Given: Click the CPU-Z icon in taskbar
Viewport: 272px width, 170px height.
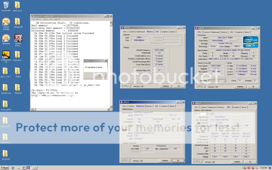Looking at the screenshot, I should point(29,168).
